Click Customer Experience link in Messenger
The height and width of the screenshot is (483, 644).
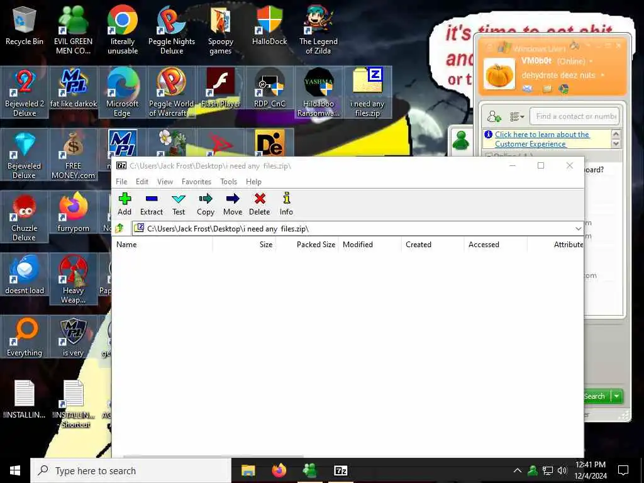(x=542, y=139)
